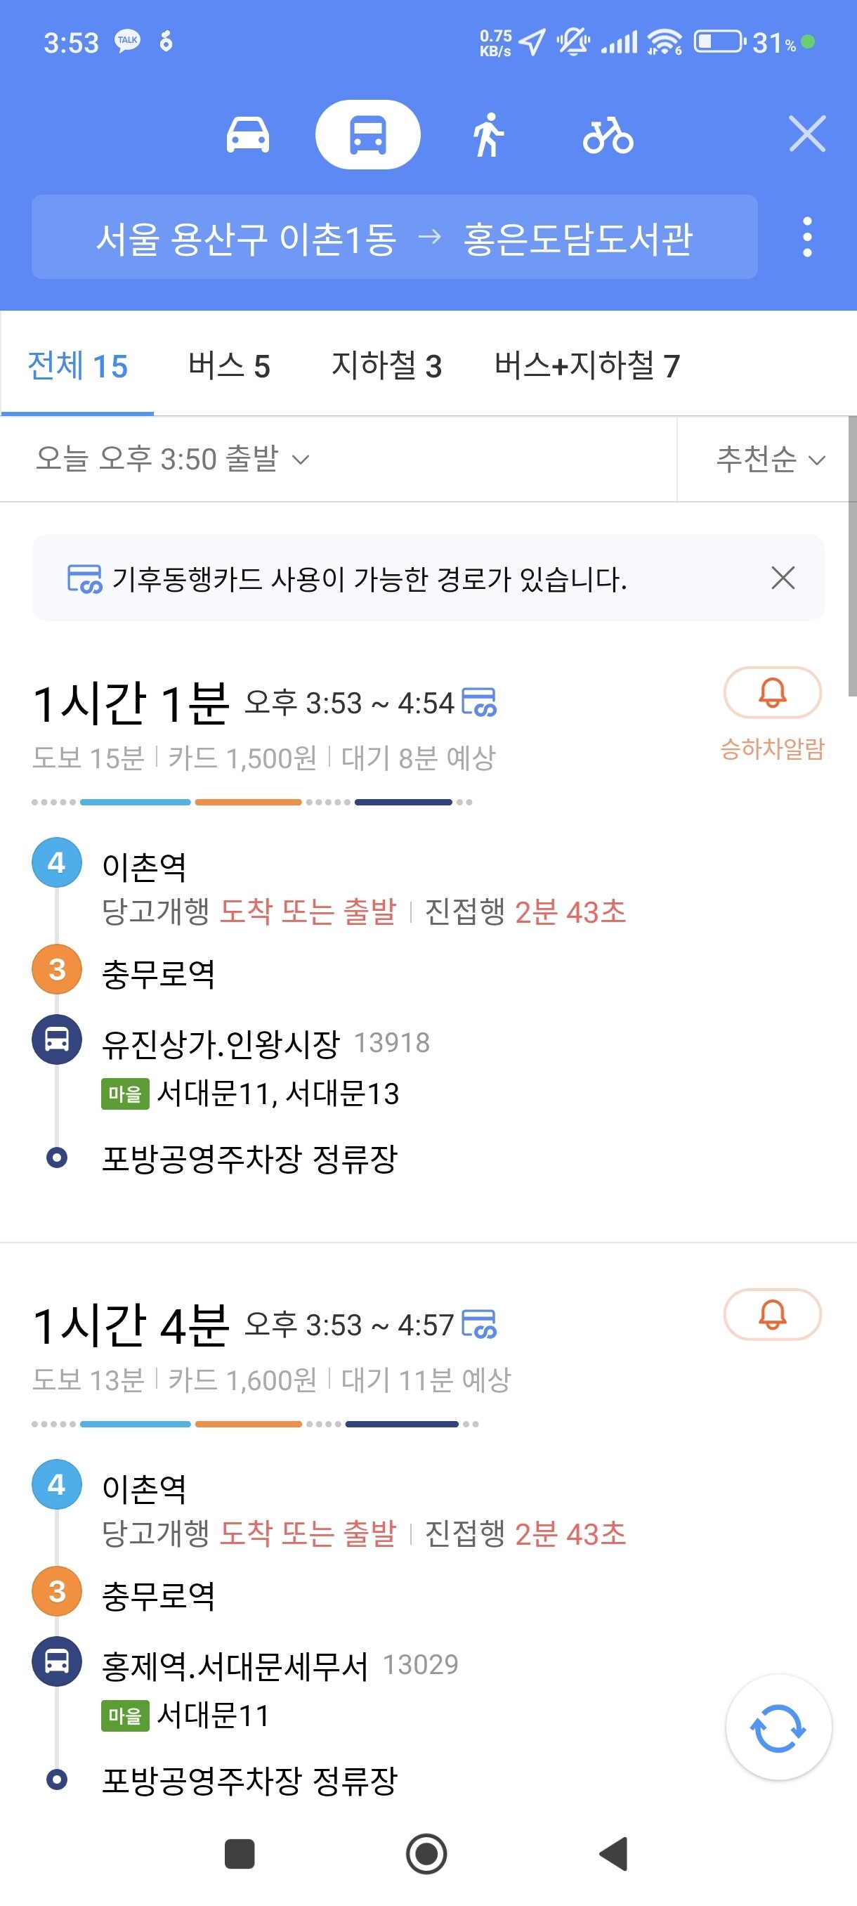
Task: Open the 추천순 sort dropdown
Action: tap(770, 459)
